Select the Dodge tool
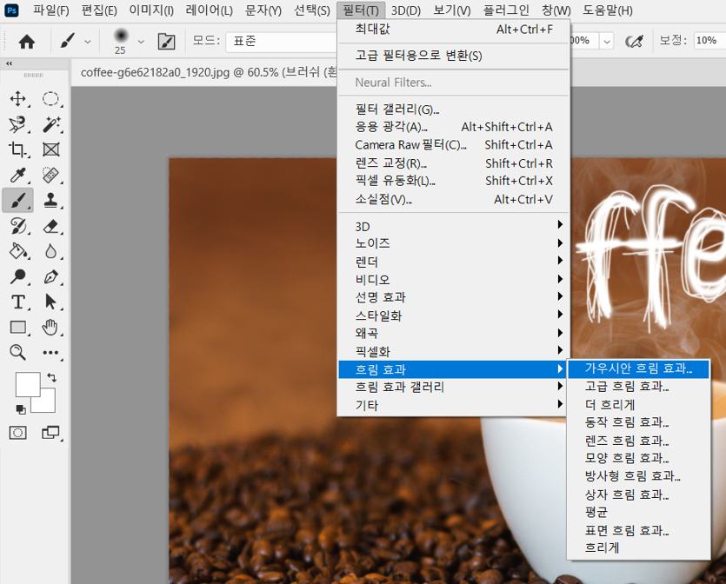 pyautogui.click(x=18, y=276)
